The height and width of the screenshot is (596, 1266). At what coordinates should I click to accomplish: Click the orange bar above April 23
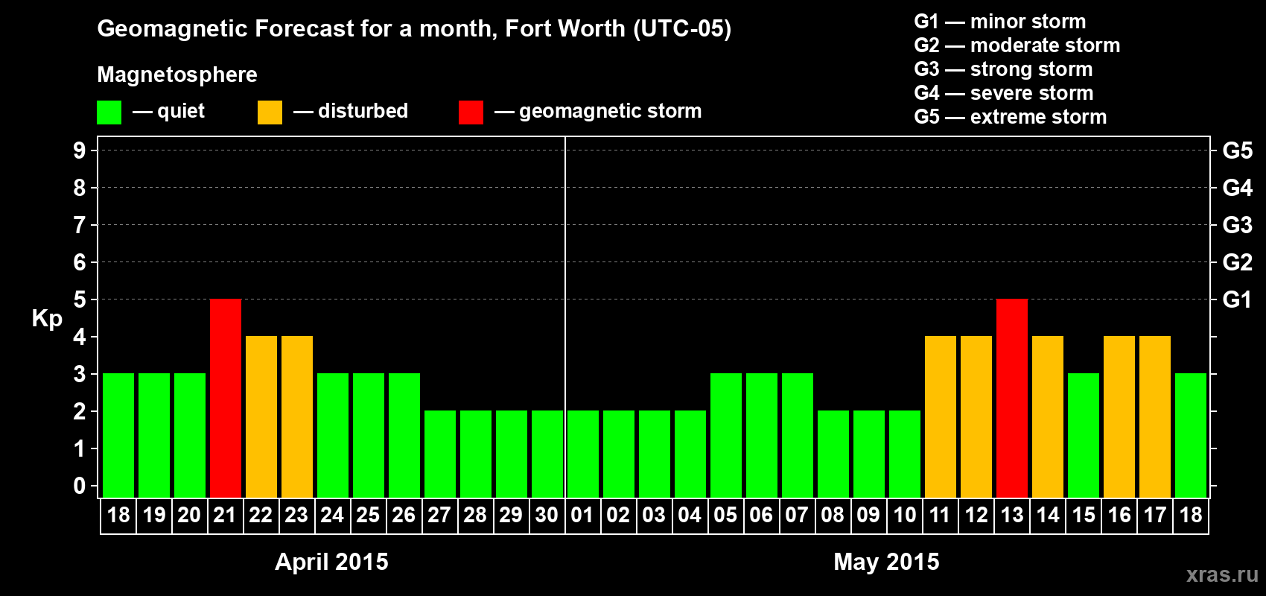click(x=297, y=416)
